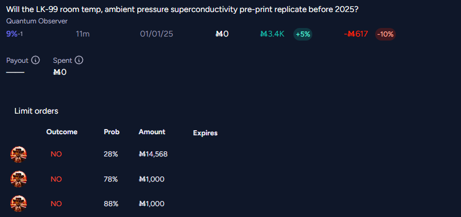Open avatar of the 28% NO order
The height and width of the screenshot is (217, 461).
(x=18, y=154)
